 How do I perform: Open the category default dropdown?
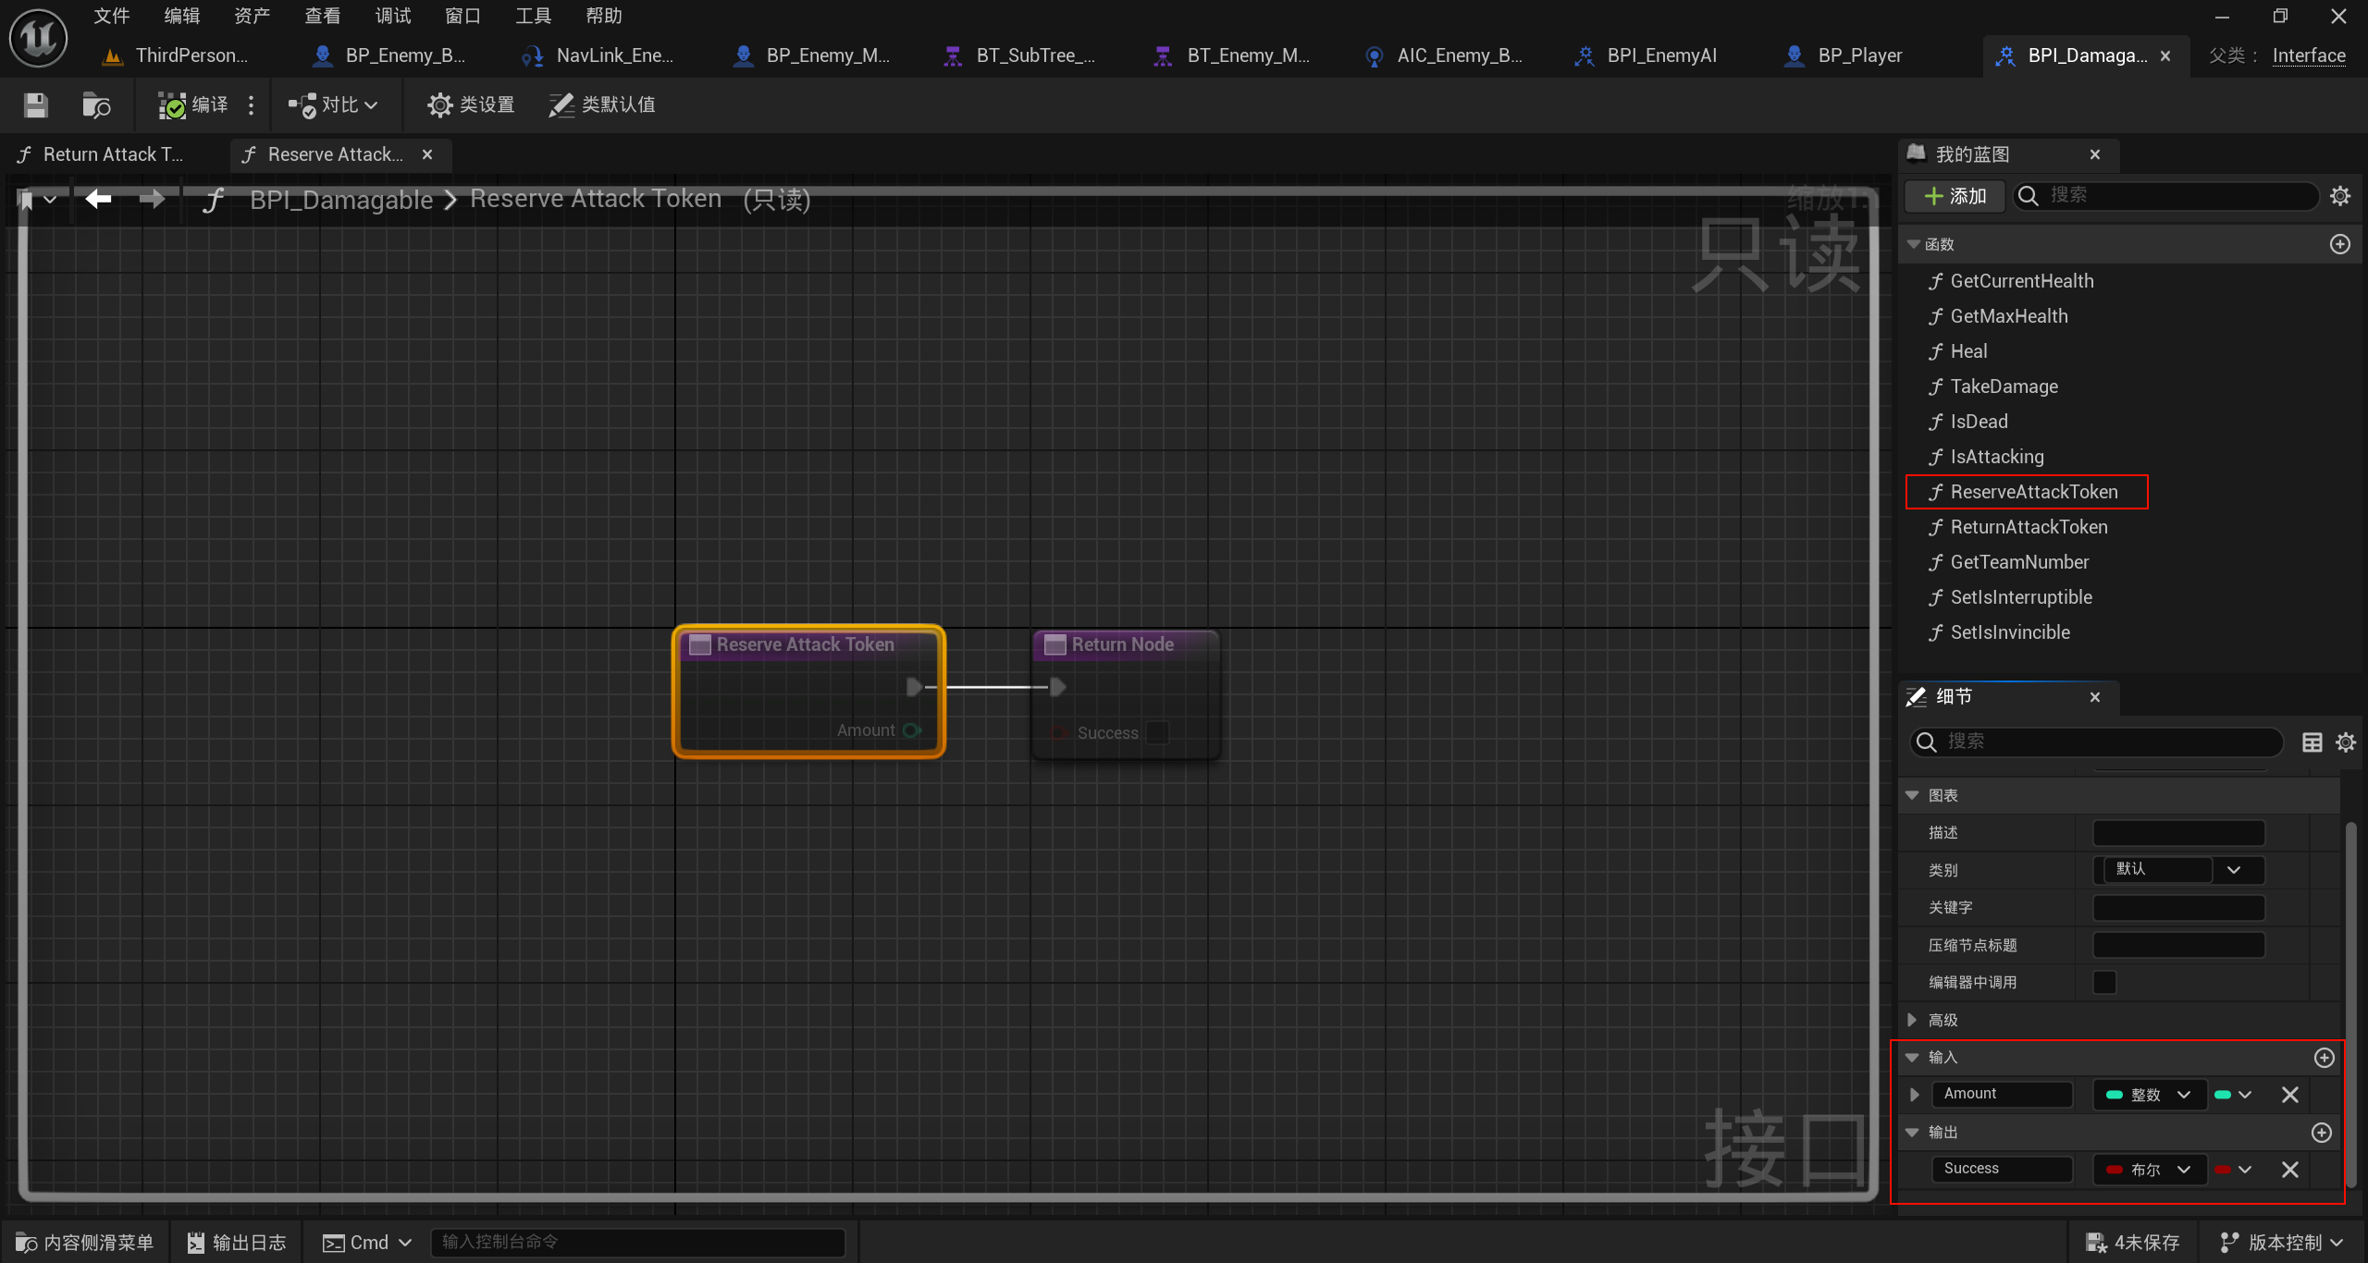tap(2233, 869)
